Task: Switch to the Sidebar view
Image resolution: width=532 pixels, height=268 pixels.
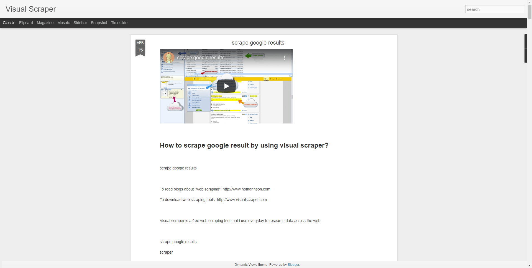Action: click(x=80, y=23)
